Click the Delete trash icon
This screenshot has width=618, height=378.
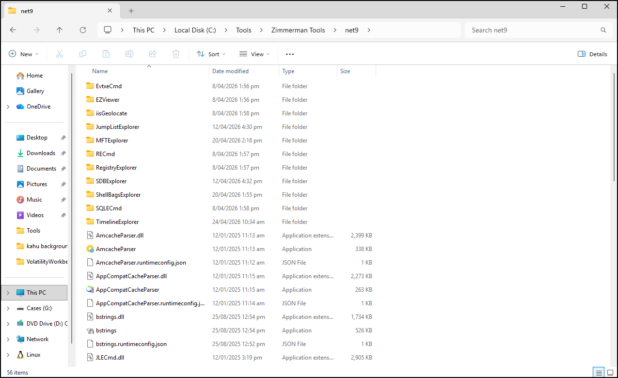176,54
